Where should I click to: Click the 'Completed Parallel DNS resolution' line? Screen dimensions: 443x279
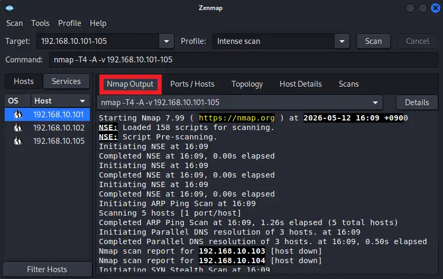coord(263,241)
